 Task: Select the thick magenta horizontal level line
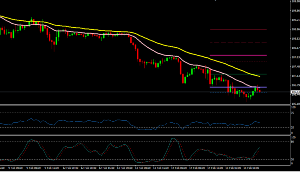238,55
